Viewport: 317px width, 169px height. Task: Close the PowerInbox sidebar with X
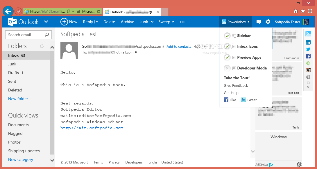click(x=308, y=87)
